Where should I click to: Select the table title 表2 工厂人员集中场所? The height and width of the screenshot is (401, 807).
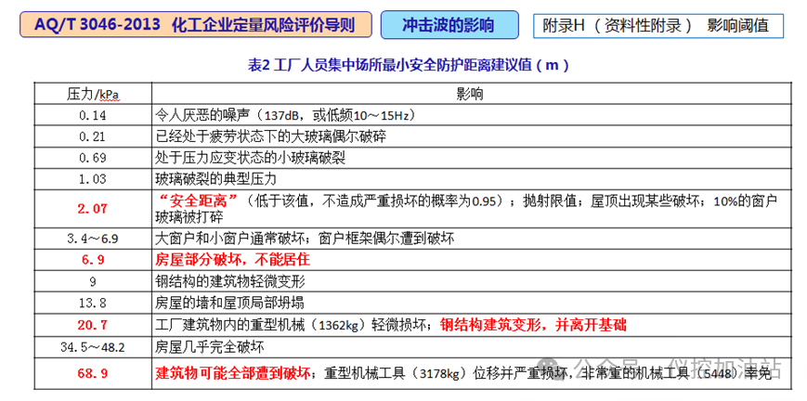409,66
